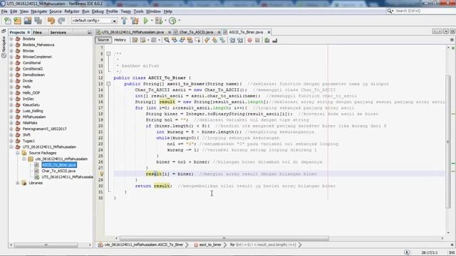Click the Profile Project clock icon
The height and width of the screenshot is (256, 456).
(172, 21)
